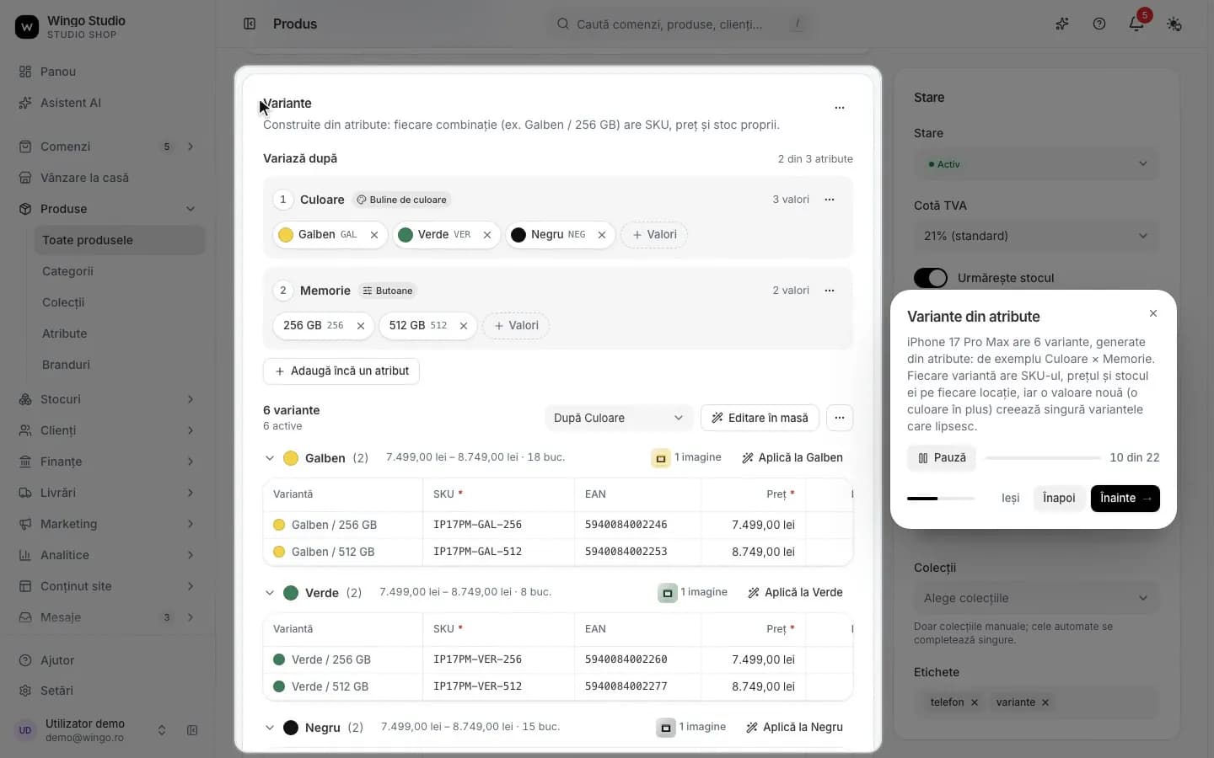Viewport: 1214px width, 758px height.
Task: Click Adaugă încă un atribut button
Action: [341, 371]
